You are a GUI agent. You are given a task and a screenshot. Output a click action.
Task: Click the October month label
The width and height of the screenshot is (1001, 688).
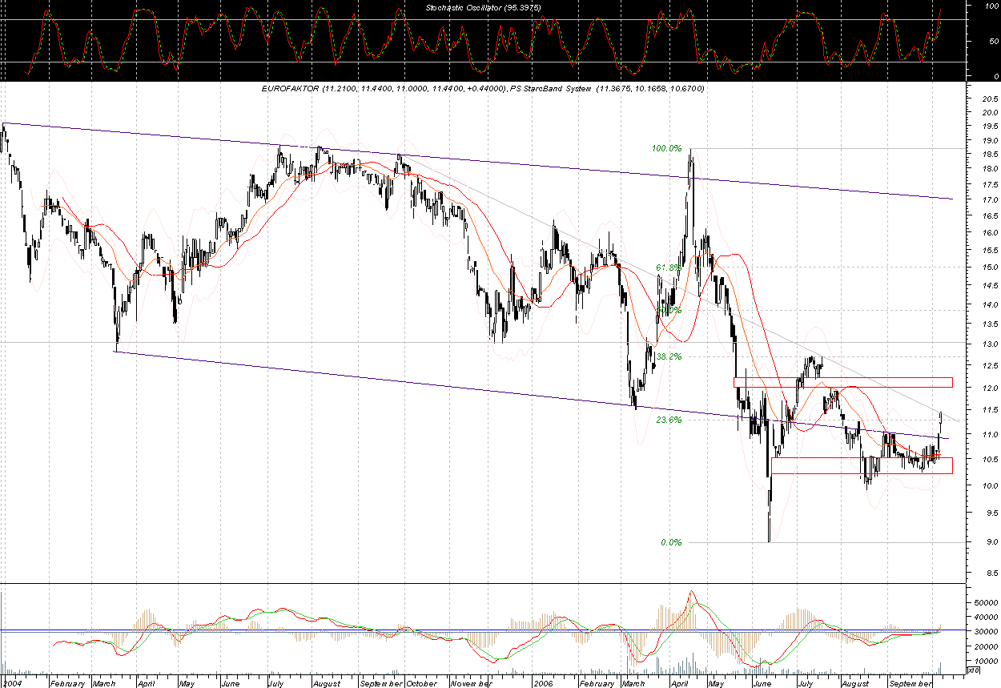pos(420,684)
